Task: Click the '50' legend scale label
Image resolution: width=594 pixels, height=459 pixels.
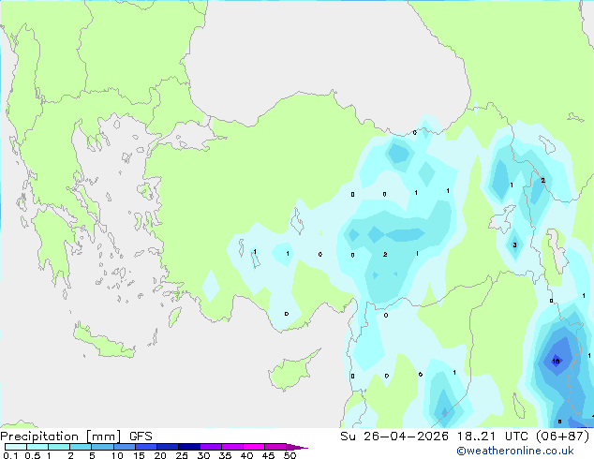Action: [x=290, y=455]
